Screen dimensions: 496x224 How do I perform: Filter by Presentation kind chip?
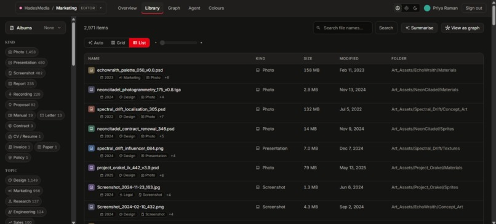(x=26, y=63)
